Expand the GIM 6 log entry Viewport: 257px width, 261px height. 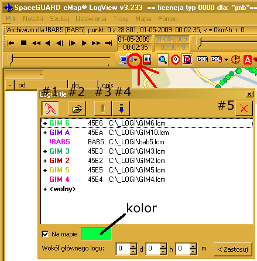(x=45, y=123)
